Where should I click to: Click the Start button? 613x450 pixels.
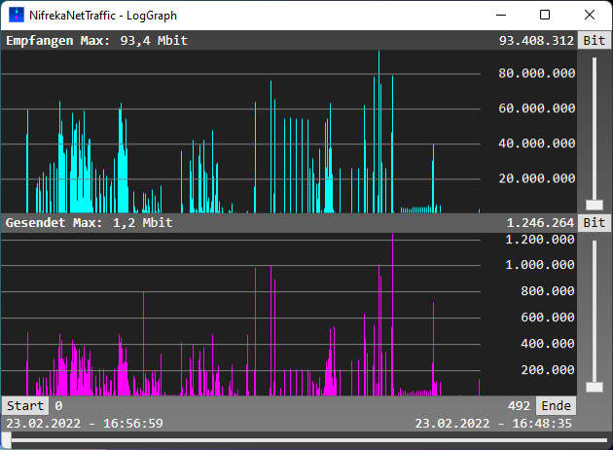[25, 406]
